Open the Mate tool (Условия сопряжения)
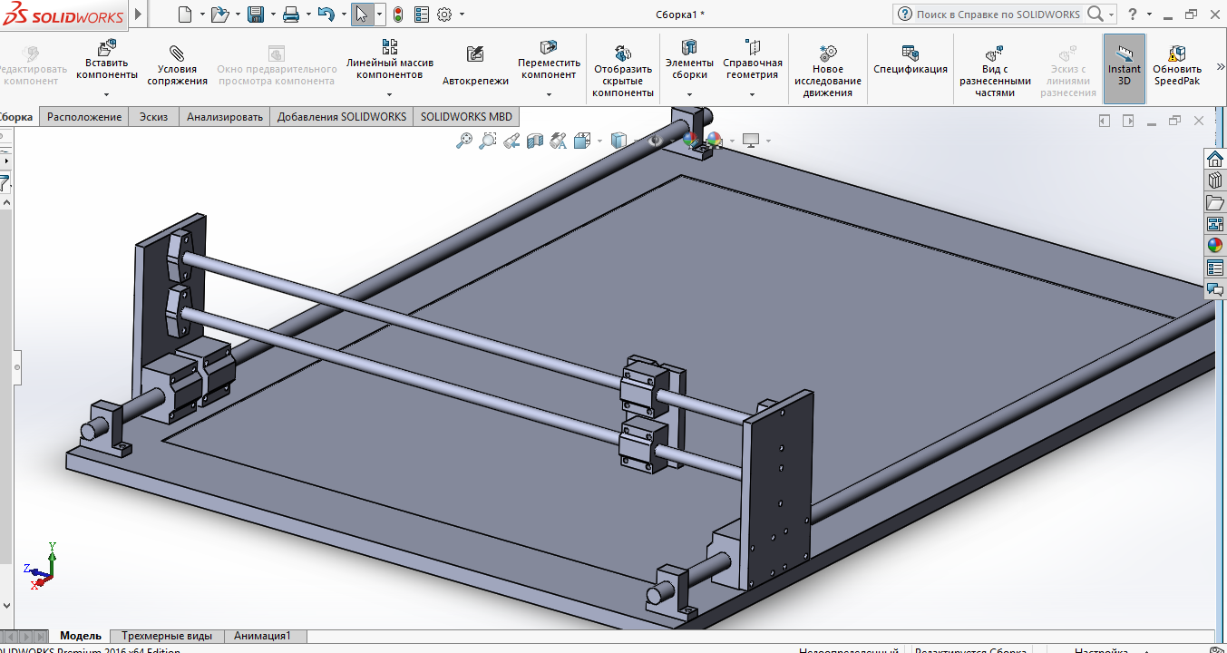 click(x=177, y=64)
